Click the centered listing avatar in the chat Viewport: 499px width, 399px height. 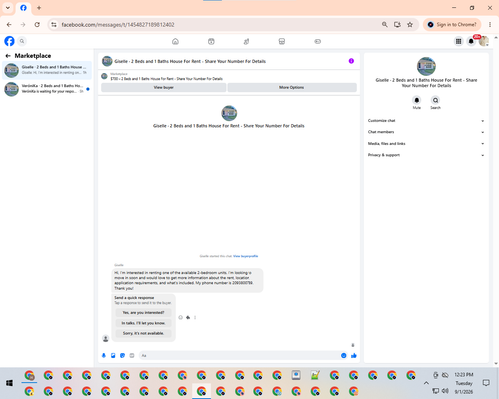point(229,113)
